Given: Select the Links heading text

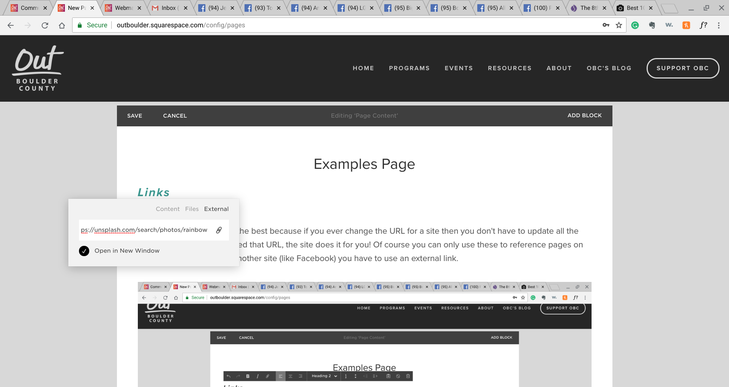Looking at the screenshot, I should click(153, 192).
